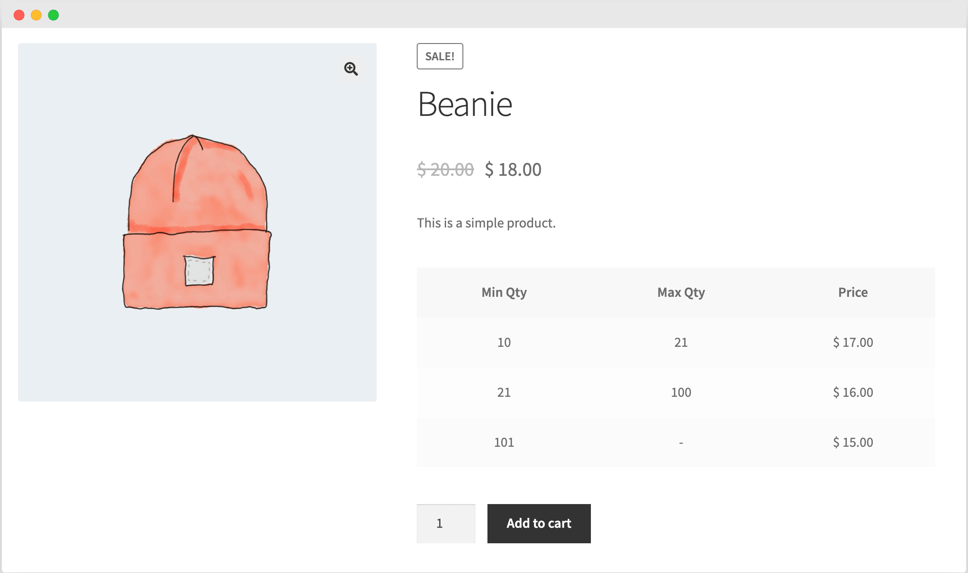This screenshot has width=968, height=573.
Task: Select the discounted price $ 18.00
Action: (x=513, y=170)
